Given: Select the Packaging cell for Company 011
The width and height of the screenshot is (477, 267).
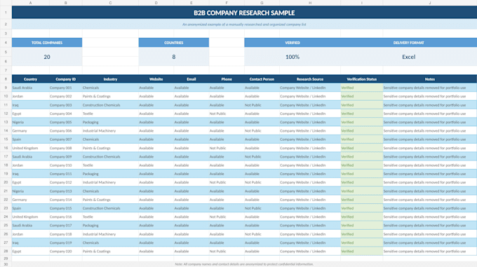Looking at the screenshot, I should [x=110, y=174].
